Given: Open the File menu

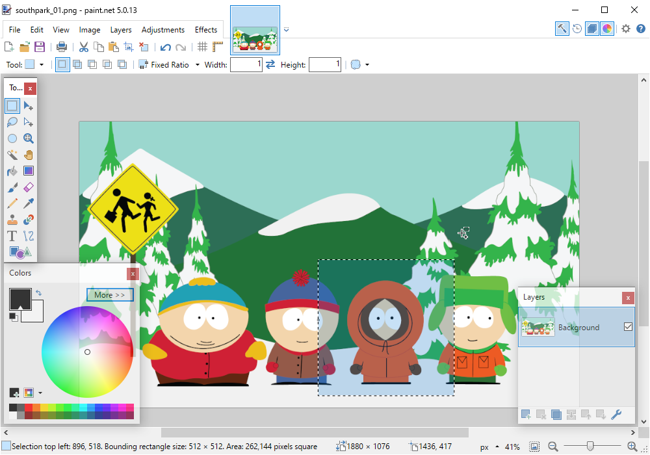Looking at the screenshot, I should coord(14,30).
